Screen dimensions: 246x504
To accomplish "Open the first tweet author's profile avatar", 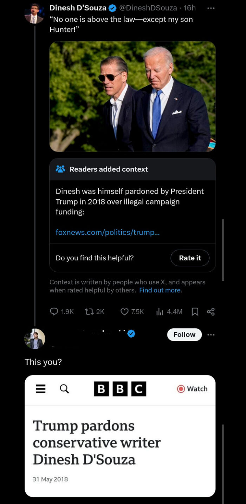I will (34, 14).
